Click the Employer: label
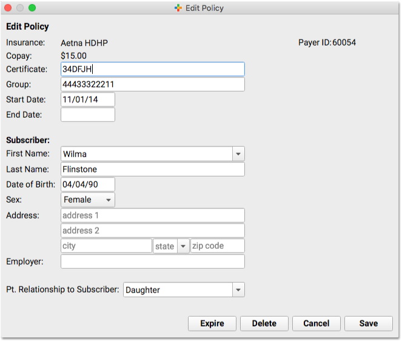402x341 pixels. pos(25,262)
